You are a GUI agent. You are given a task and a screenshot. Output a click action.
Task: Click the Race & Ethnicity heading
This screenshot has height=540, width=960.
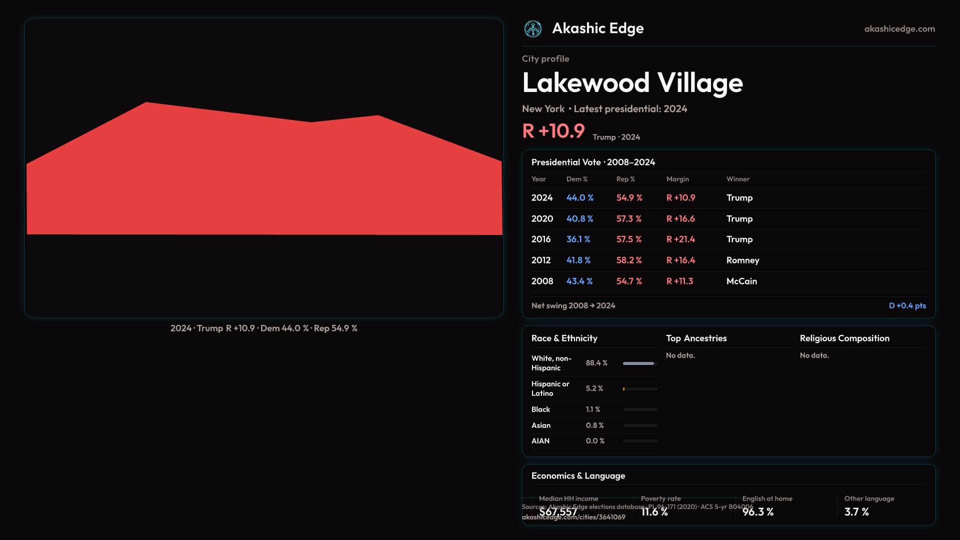(564, 338)
